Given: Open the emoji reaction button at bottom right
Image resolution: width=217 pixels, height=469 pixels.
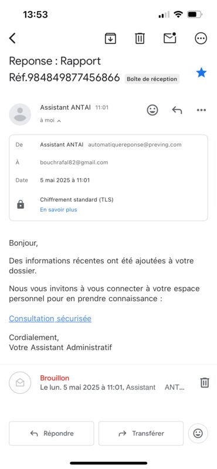Looking at the screenshot, I should [x=198, y=433].
